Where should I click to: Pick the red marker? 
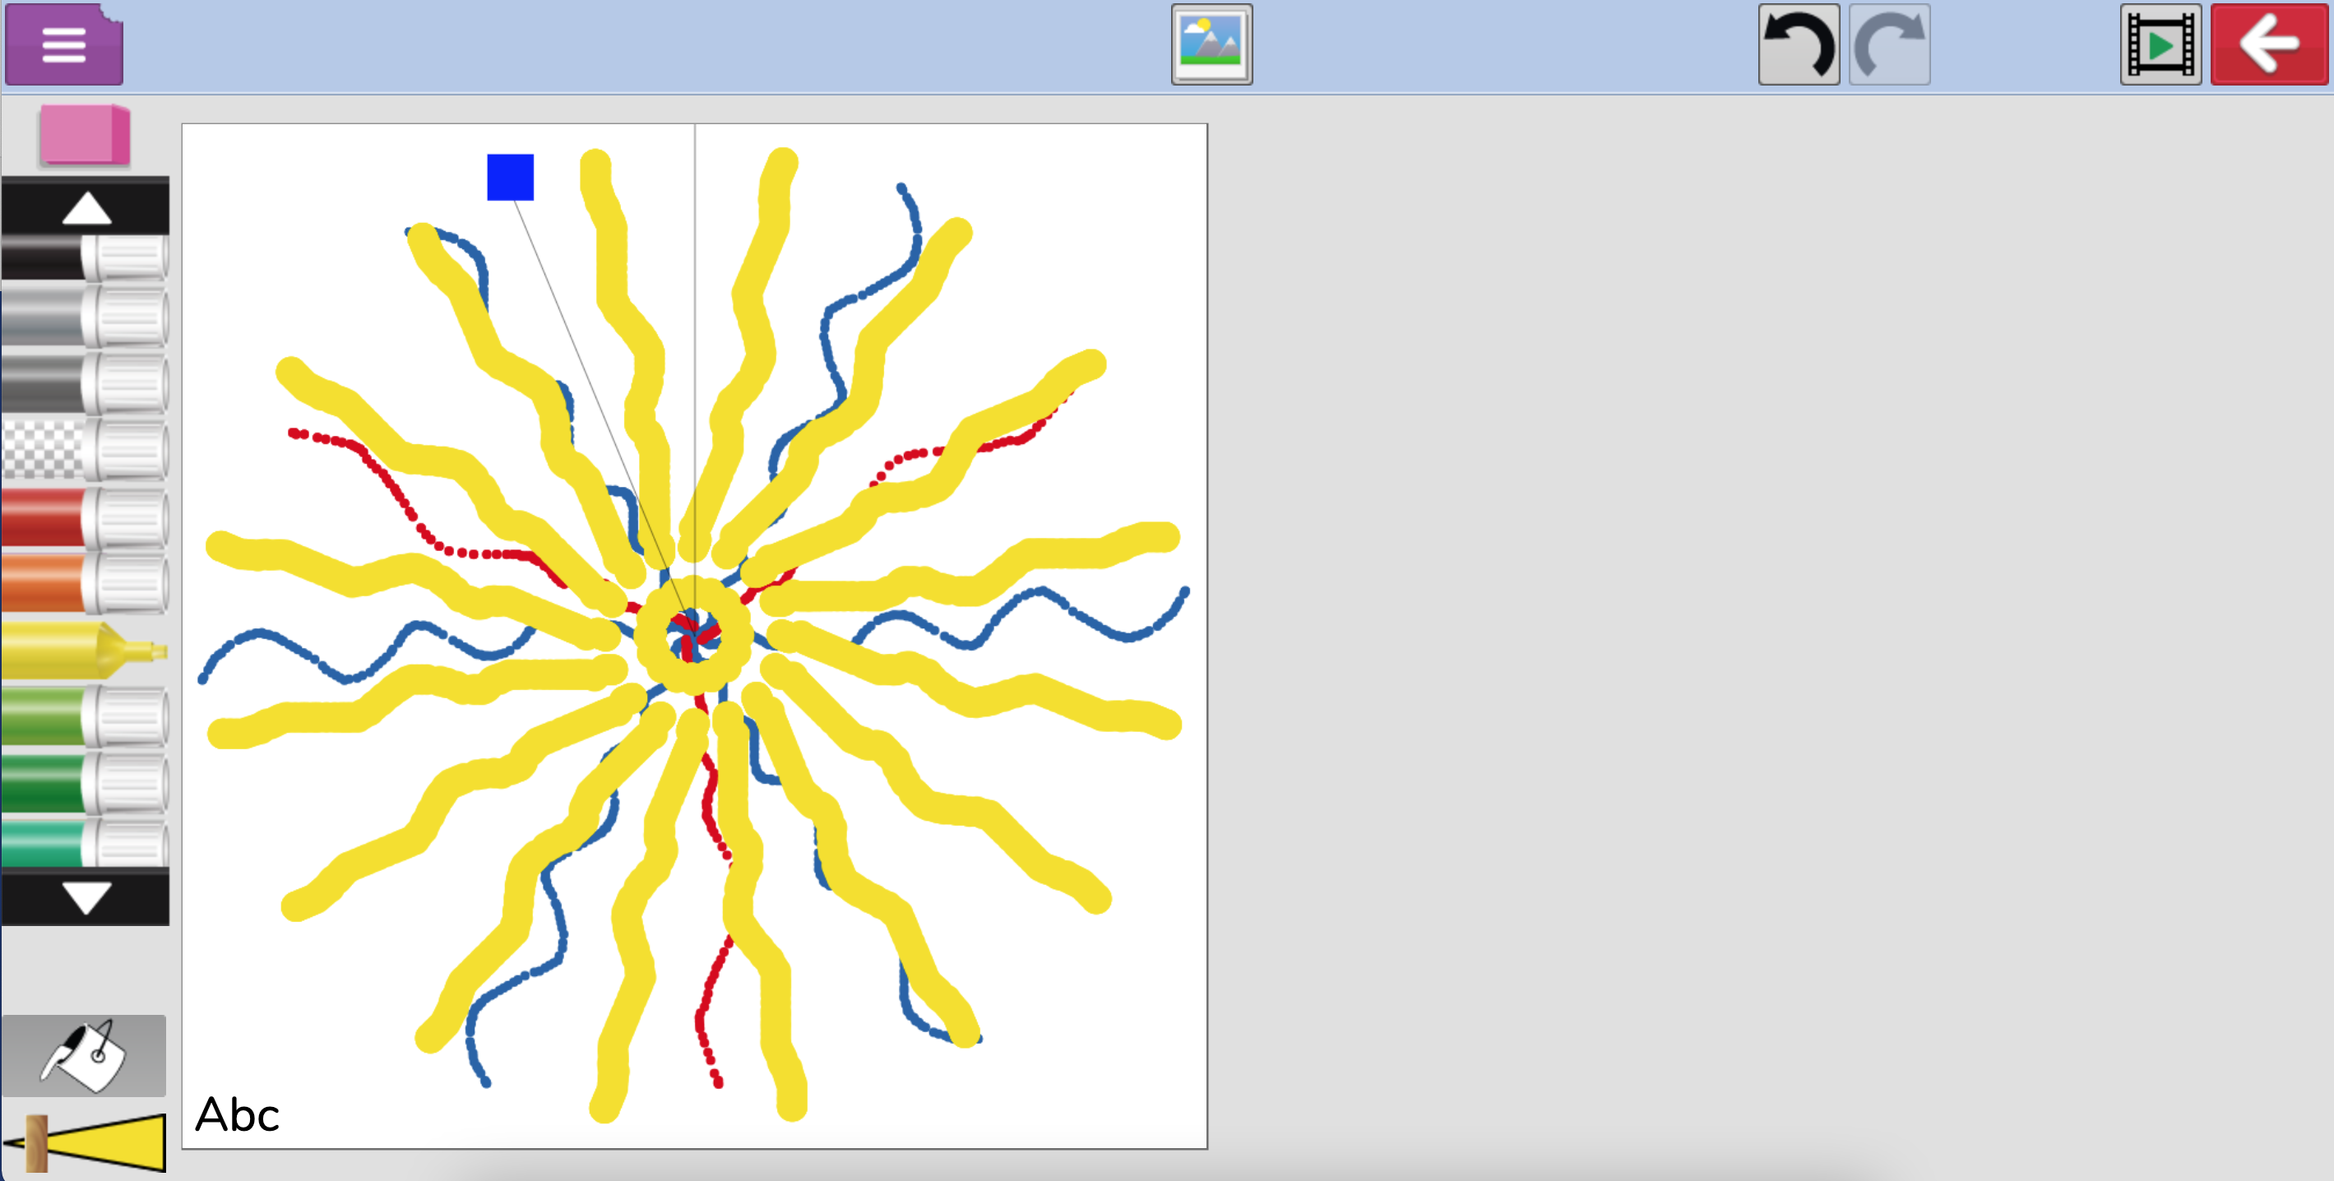[86, 517]
